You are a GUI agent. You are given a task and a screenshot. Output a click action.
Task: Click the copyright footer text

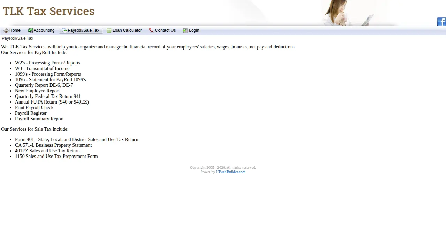coord(223,167)
